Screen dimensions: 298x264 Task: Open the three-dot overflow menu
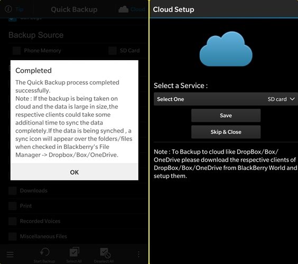pyautogui.click(x=138, y=254)
